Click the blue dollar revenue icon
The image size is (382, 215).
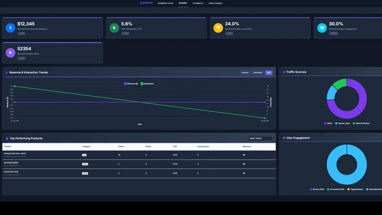point(11,28)
